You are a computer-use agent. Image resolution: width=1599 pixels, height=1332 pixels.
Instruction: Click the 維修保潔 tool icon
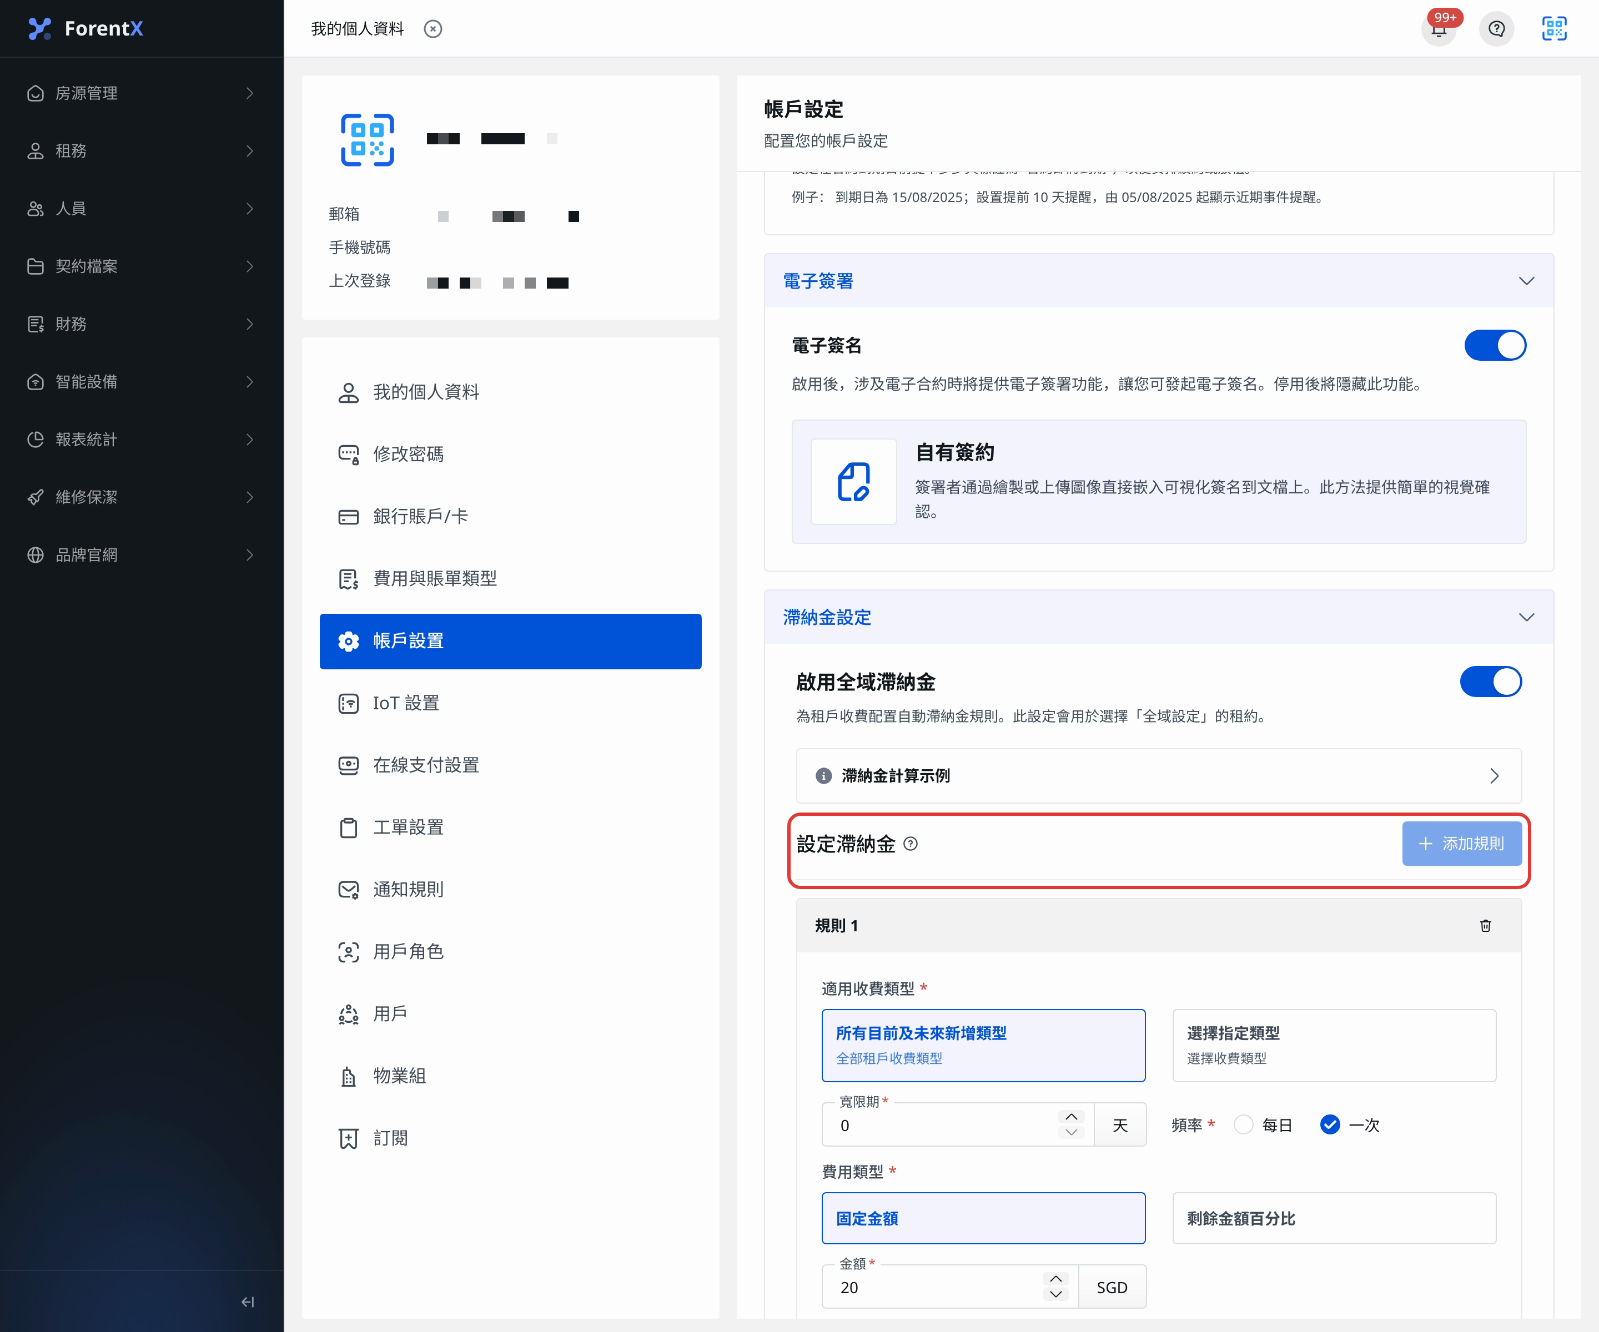click(35, 497)
